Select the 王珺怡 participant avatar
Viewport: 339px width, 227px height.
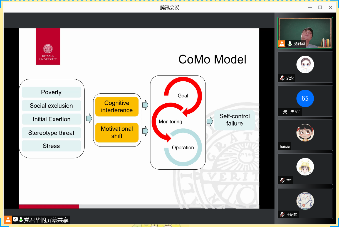click(x=305, y=201)
